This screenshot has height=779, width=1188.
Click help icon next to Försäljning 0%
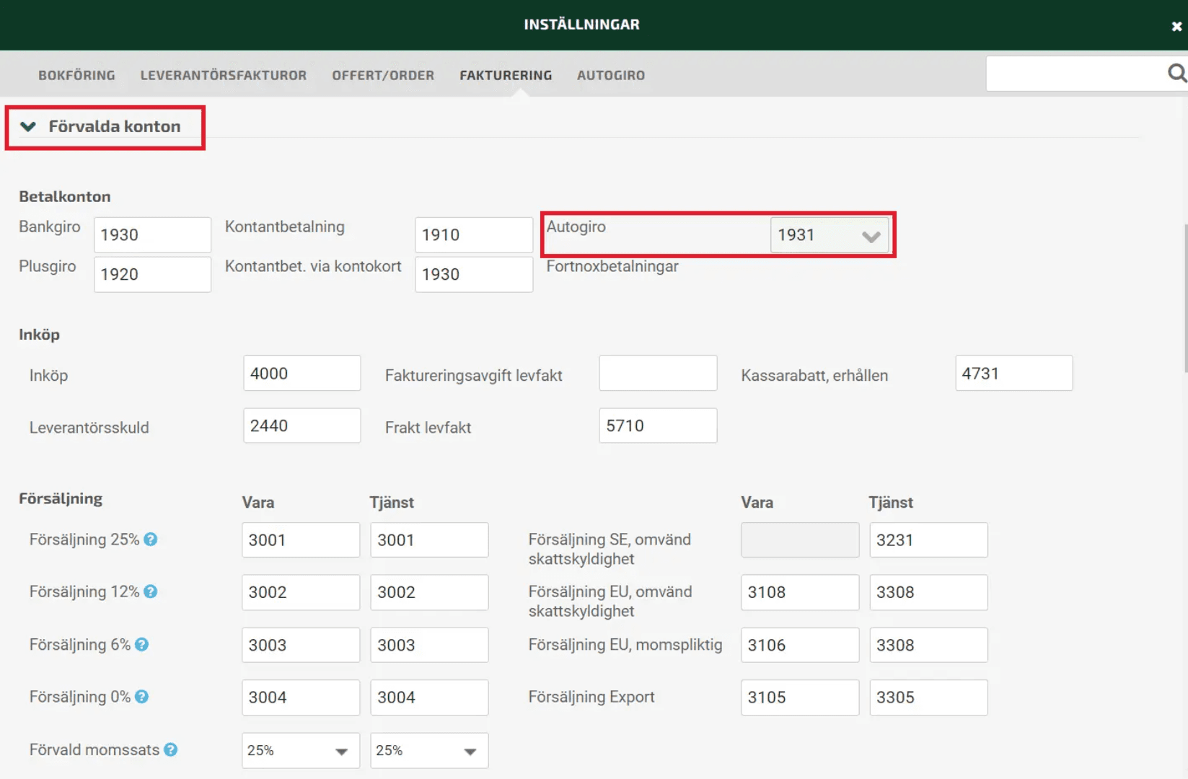pyautogui.click(x=141, y=697)
